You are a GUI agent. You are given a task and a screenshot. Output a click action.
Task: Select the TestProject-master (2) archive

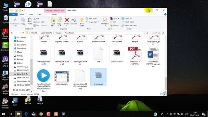(62, 56)
